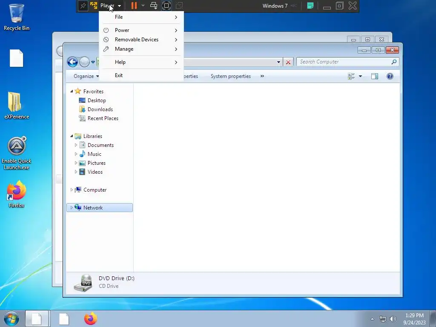Click the VMware Player logo icon

click(x=94, y=6)
